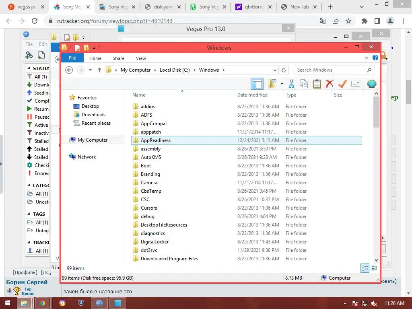Viewport: 412px width, 309px height.
Task: Collapse the STATUS section in qBittorrent
Action: coord(29,68)
